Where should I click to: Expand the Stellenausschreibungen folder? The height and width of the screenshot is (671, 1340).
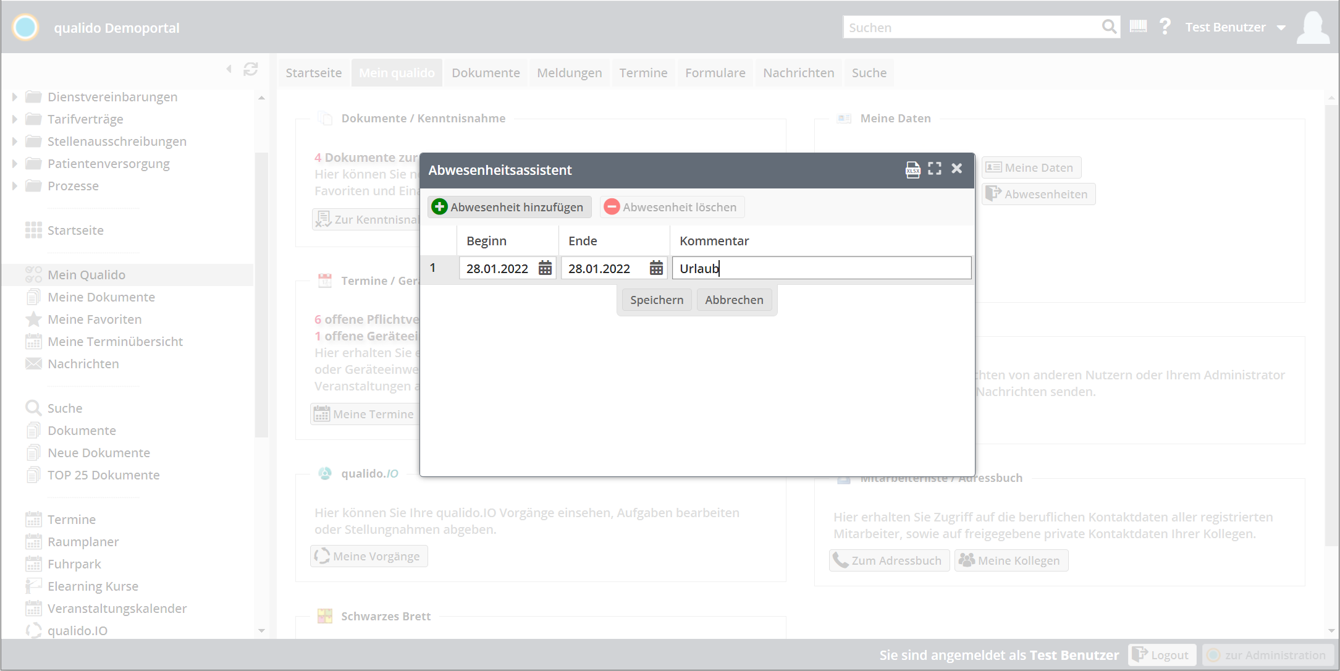(14, 141)
